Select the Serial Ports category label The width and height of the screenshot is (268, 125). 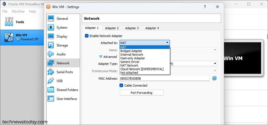point(64,72)
